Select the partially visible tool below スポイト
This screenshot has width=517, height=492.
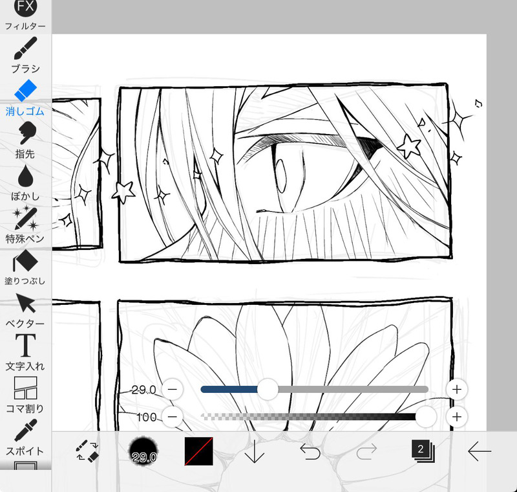pyautogui.click(x=25, y=465)
